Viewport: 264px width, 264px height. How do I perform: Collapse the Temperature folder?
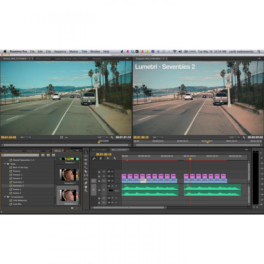pos(5,197)
